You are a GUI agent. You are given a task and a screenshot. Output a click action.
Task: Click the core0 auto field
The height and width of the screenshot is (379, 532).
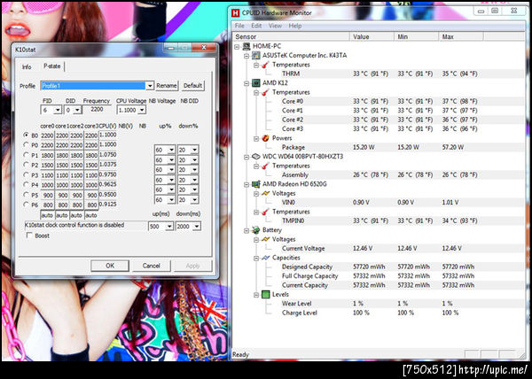tap(48, 215)
